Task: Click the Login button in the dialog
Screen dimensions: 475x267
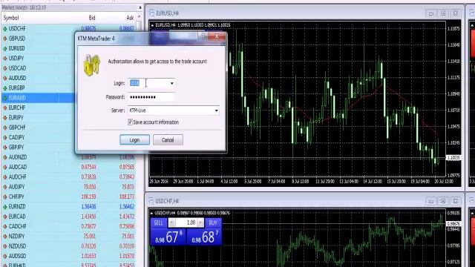Action: point(134,140)
